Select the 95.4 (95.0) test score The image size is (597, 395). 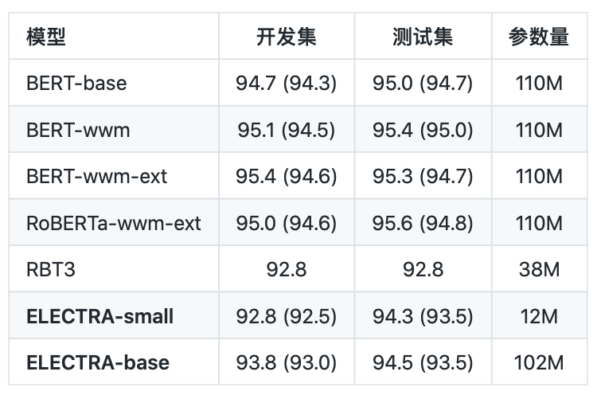click(423, 129)
